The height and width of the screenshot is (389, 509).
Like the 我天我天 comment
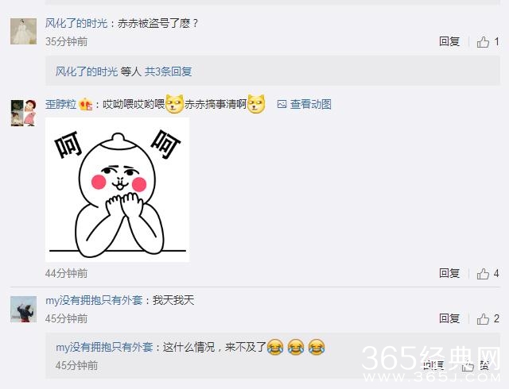click(483, 318)
